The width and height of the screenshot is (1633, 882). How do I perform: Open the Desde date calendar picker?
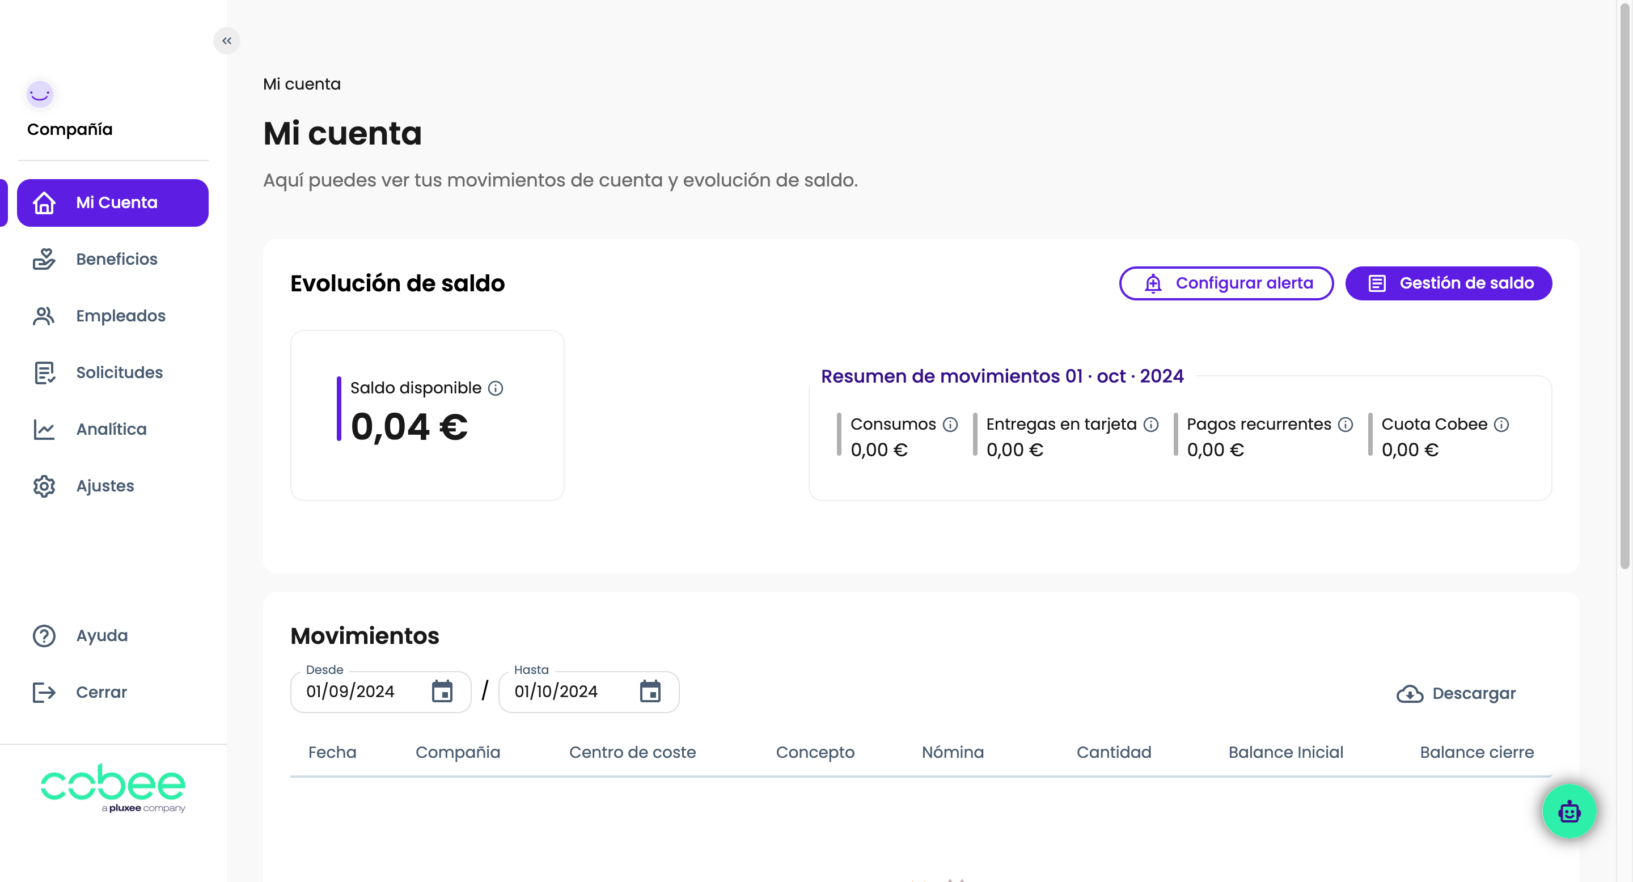tap(442, 692)
